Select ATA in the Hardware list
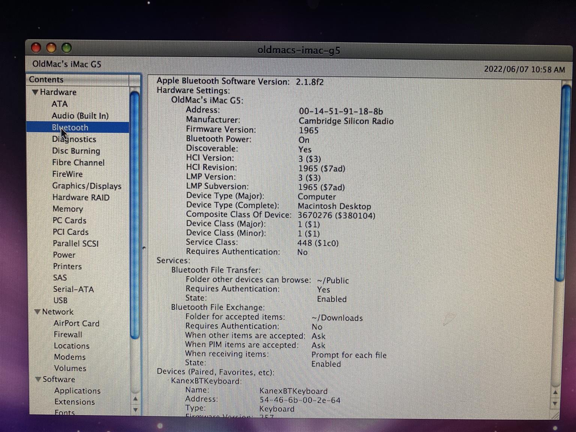Screen dimensions: 576x432 [x=60, y=104]
